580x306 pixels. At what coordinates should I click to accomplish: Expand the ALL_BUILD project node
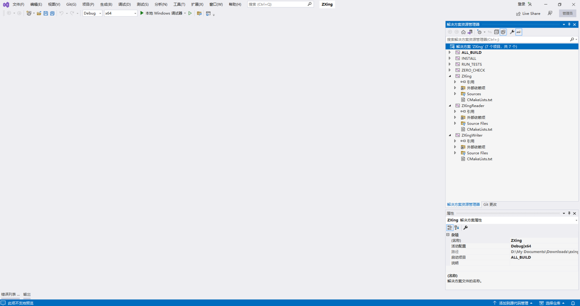[x=450, y=52]
